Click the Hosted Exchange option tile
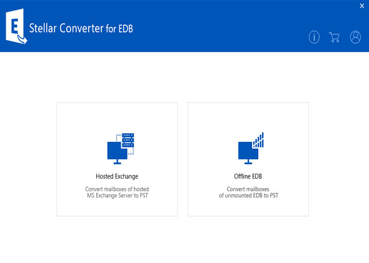 (117, 159)
